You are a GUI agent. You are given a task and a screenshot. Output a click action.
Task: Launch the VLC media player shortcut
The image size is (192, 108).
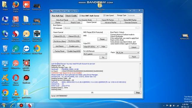pos(16,95)
